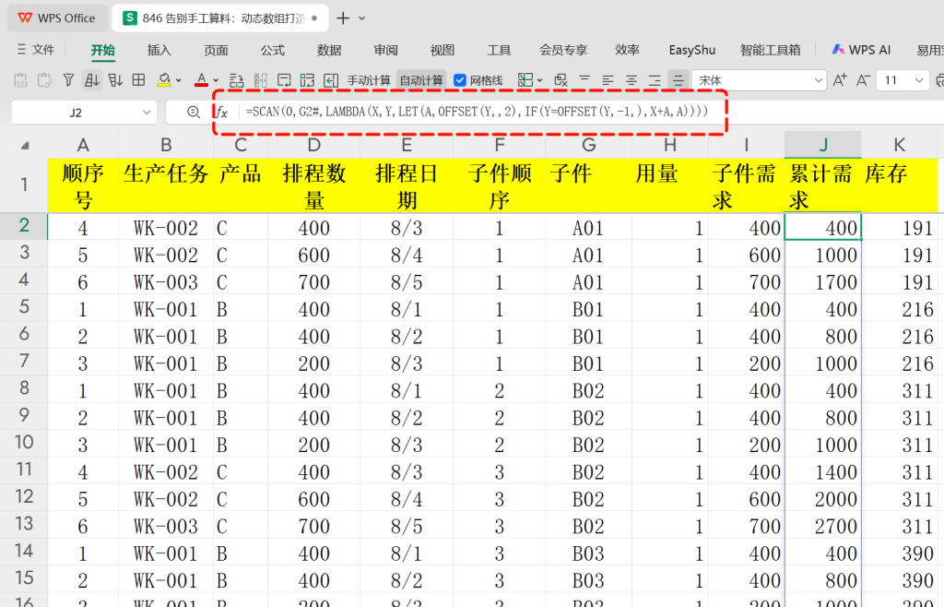Click the WPS AI button
944x607 pixels.
coord(861,50)
